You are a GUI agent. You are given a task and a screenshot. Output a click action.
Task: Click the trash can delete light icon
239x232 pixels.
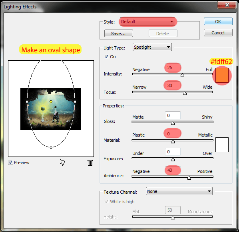(90, 163)
